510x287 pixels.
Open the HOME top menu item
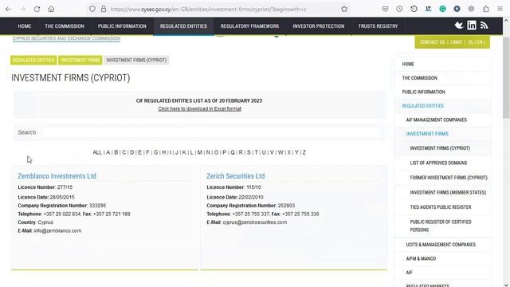[25, 26]
